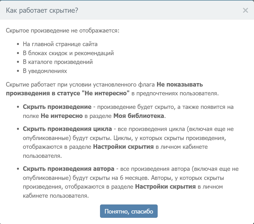Click the words "предпочтениях пользователя"
The width and height of the screenshot is (254, 224).
[x=186, y=94]
